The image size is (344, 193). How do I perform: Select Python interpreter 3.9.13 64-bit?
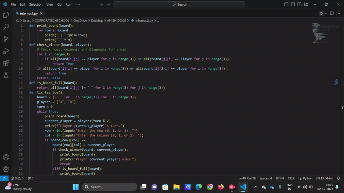point(324,178)
